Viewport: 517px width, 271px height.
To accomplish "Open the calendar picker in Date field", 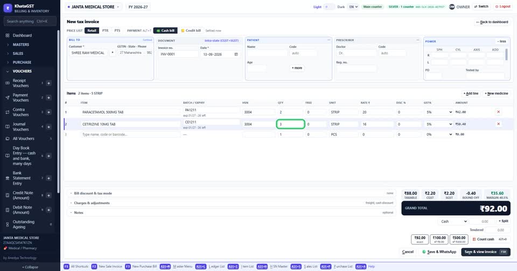I will (236, 54).
